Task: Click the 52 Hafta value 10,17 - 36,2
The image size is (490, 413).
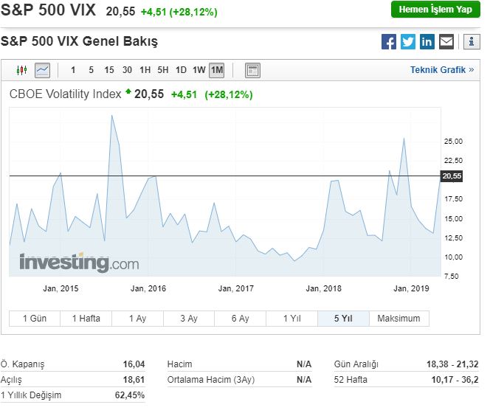Action: click(x=455, y=380)
